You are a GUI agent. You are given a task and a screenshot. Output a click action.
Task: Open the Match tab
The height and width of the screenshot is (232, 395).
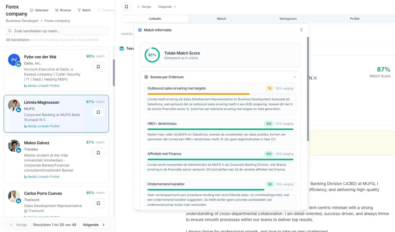(x=221, y=19)
